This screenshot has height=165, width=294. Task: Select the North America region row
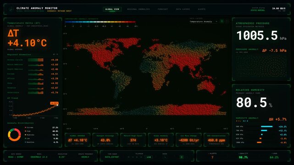coord(33,65)
